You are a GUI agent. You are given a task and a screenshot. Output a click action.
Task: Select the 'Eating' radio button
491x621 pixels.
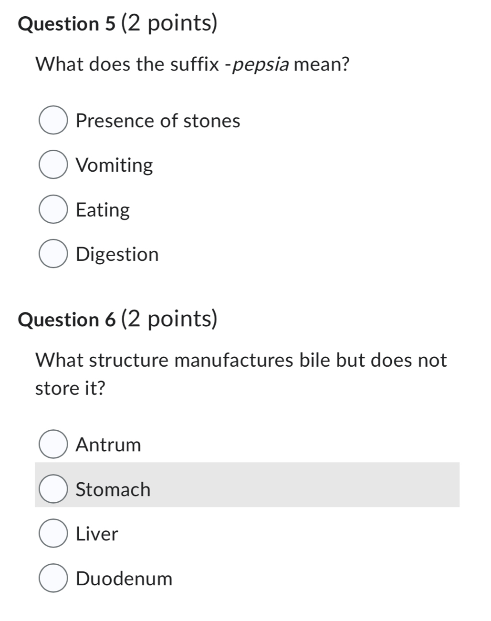coord(53,210)
